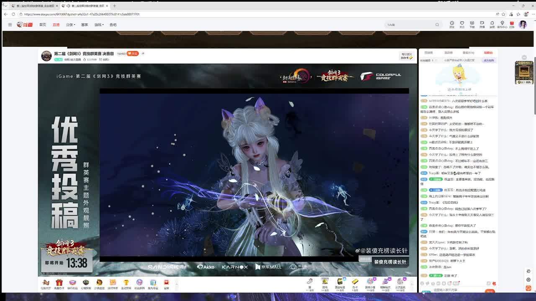Reload the current page
536x301 pixels.
pos(13,14)
